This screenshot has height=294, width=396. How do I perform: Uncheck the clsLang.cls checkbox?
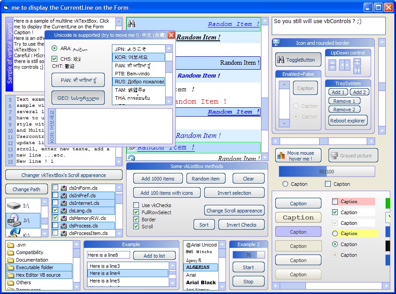pos(55,211)
